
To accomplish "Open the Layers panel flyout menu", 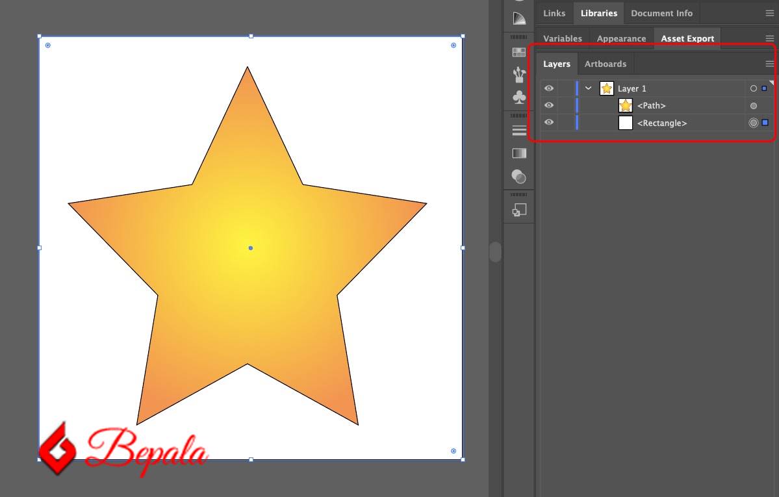I will coord(769,63).
